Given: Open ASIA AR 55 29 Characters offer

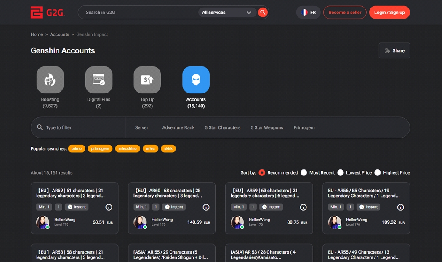Looking at the screenshot, I should pyautogui.click(x=170, y=255).
